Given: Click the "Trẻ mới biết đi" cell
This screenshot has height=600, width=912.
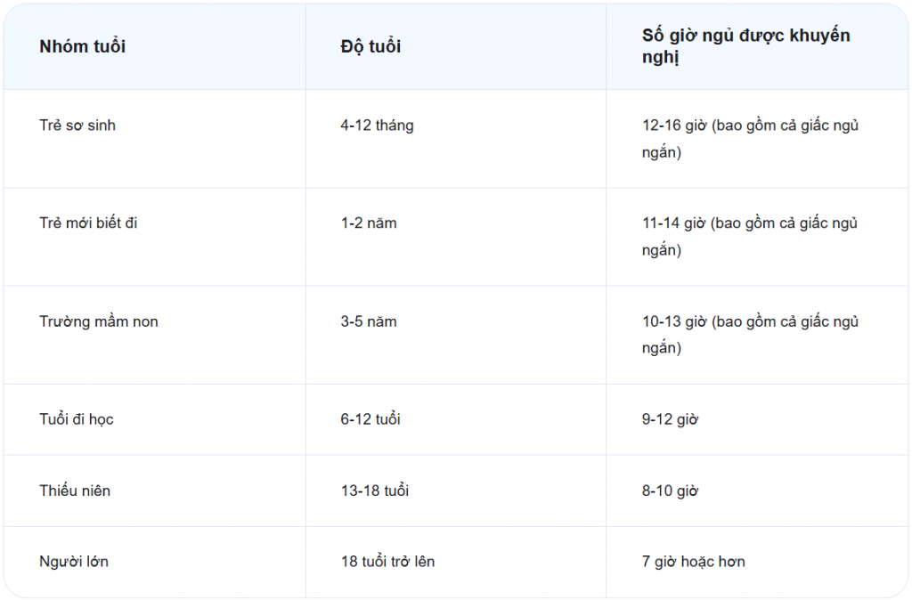Looking at the screenshot, I should pyautogui.click(x=88, y=223).
